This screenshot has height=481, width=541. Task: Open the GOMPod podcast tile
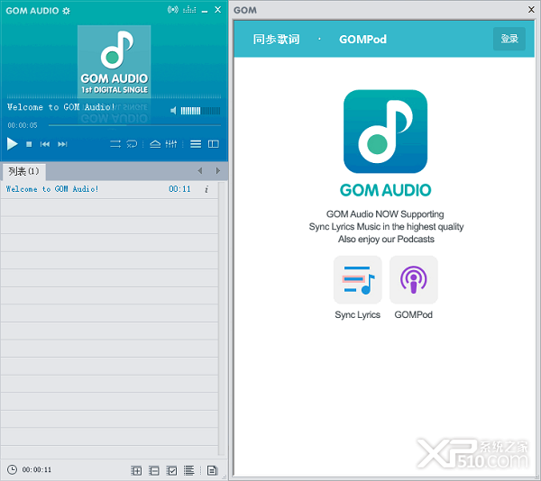413,279
